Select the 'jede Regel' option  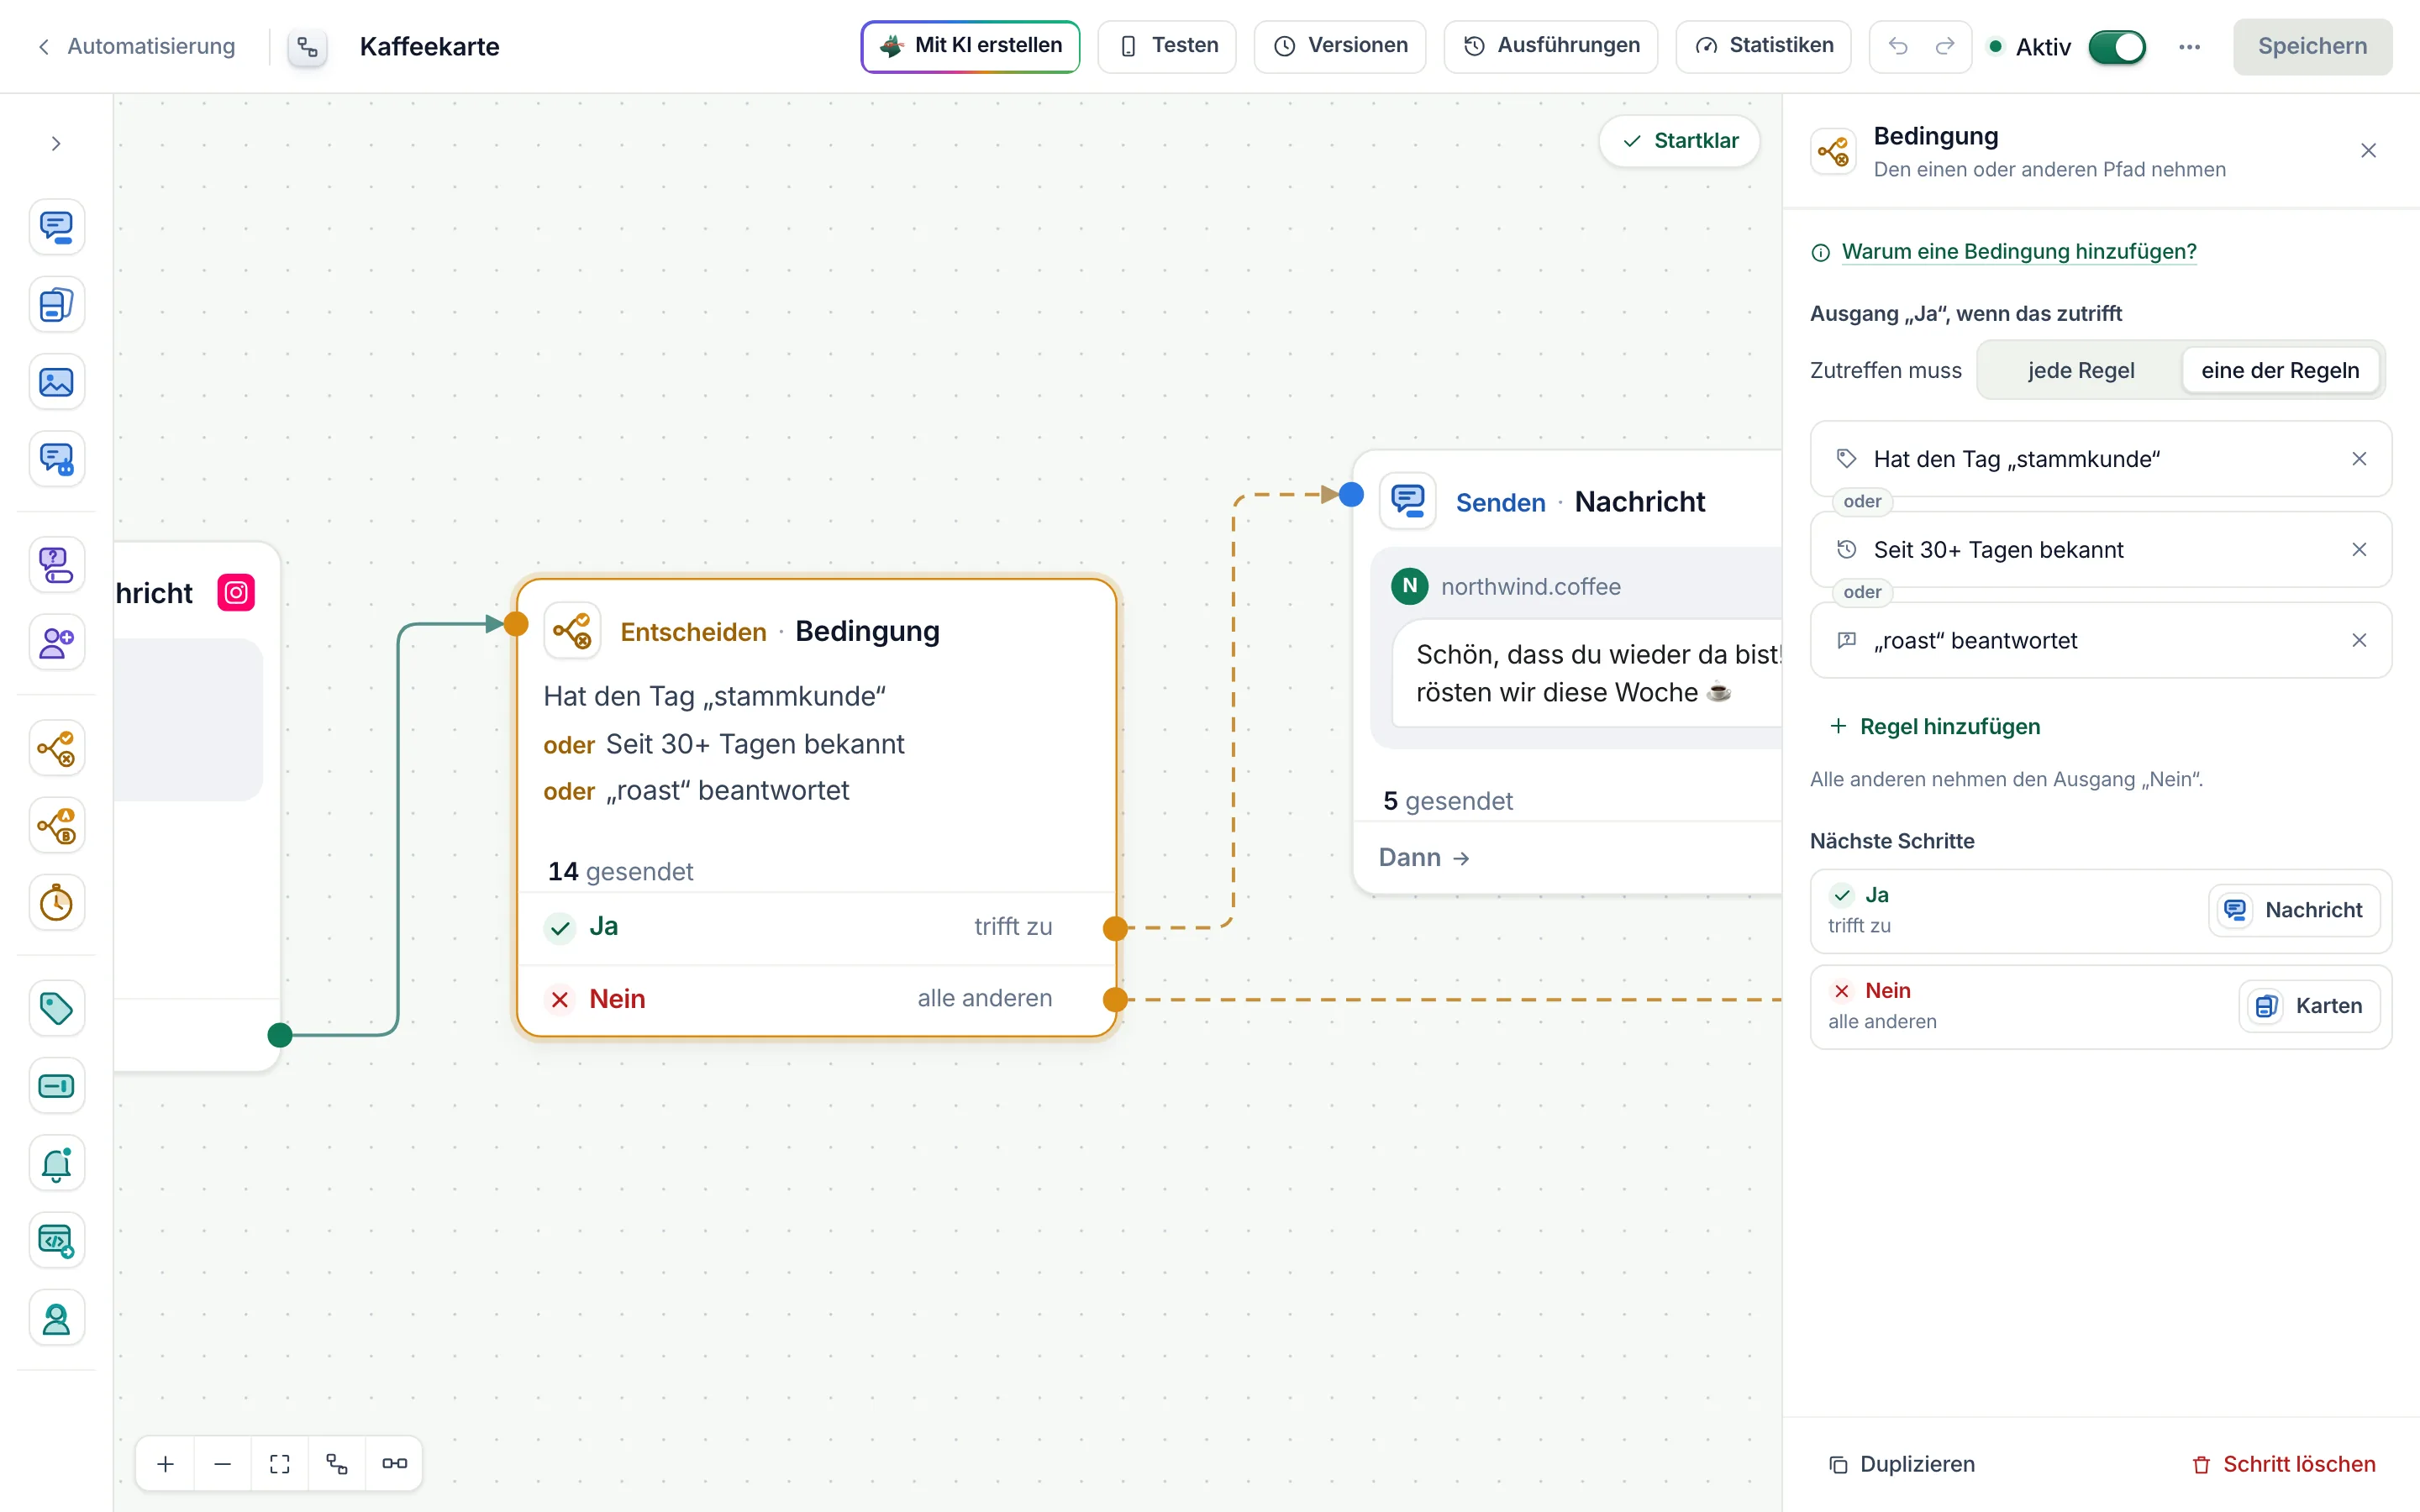click(2080, 371)
